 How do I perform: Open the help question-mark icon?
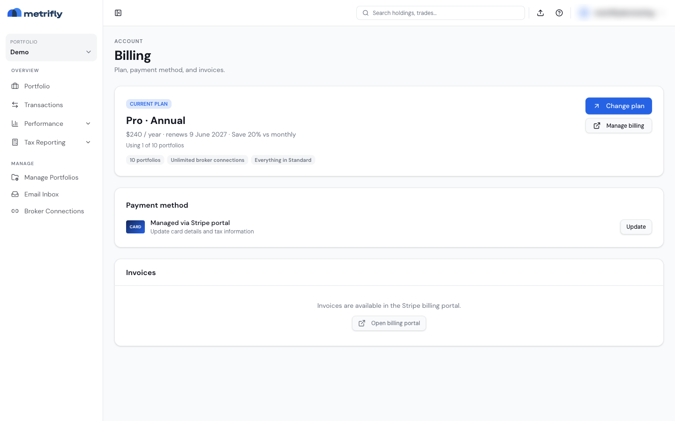point(559,13)
